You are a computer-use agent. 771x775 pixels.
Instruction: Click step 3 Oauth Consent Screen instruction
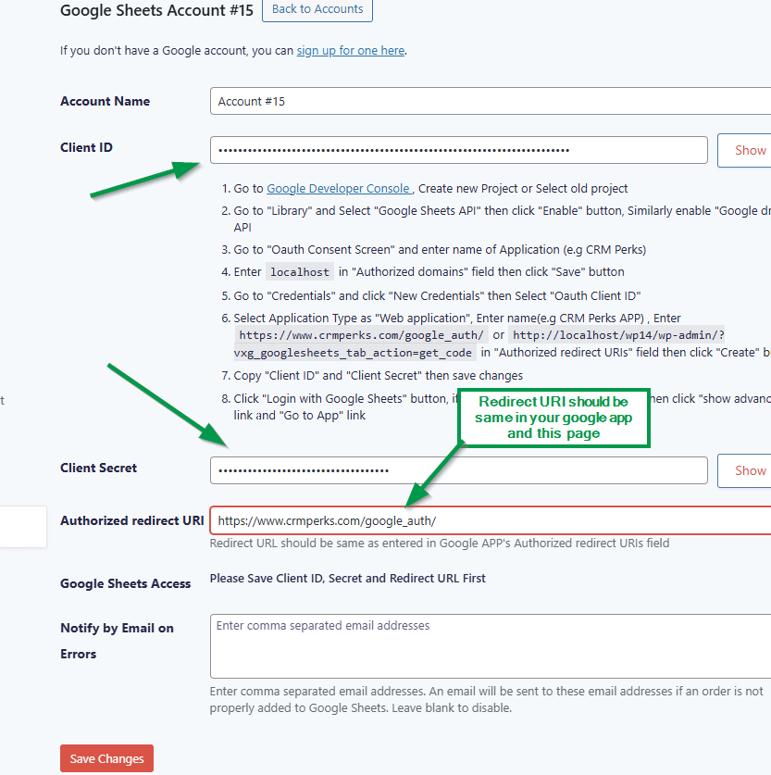pos(440,250)
